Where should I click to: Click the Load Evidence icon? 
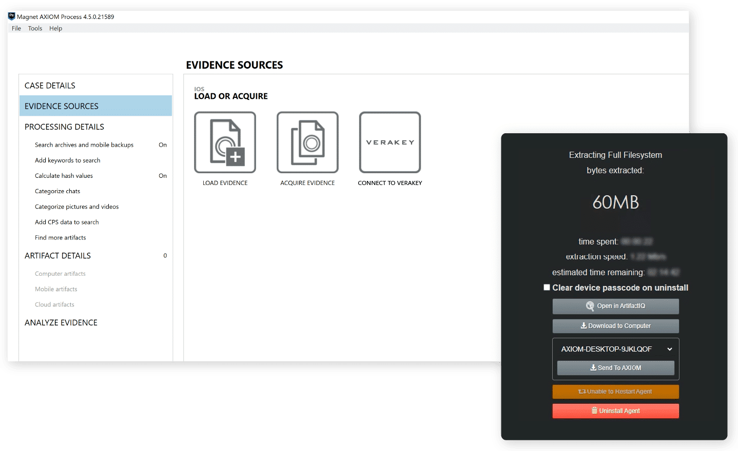coord(225,142)
